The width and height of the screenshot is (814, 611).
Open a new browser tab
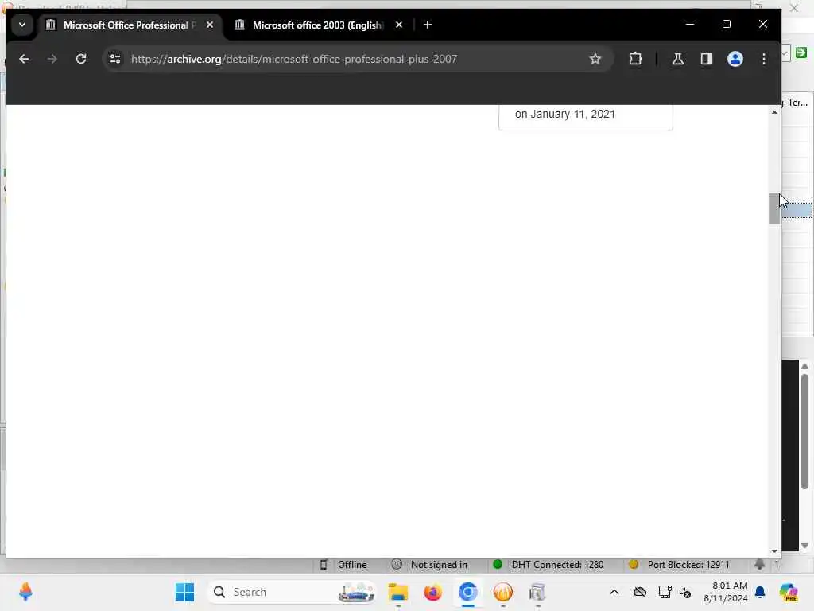pyautogui.click(x=427, y=25)
